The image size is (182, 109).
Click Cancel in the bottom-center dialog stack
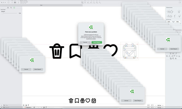coord(126,101)
